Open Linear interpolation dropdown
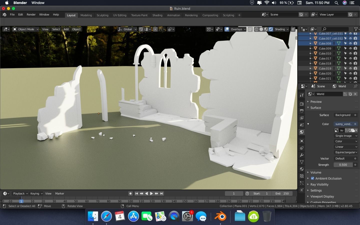 pos(346,147)
